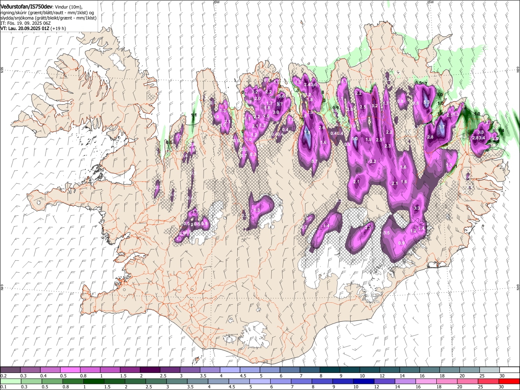This screenshot has height=390, width=520.
Task: Click upper legend swatch between 1 and 1.5
Action: click(x=110, y=370)
